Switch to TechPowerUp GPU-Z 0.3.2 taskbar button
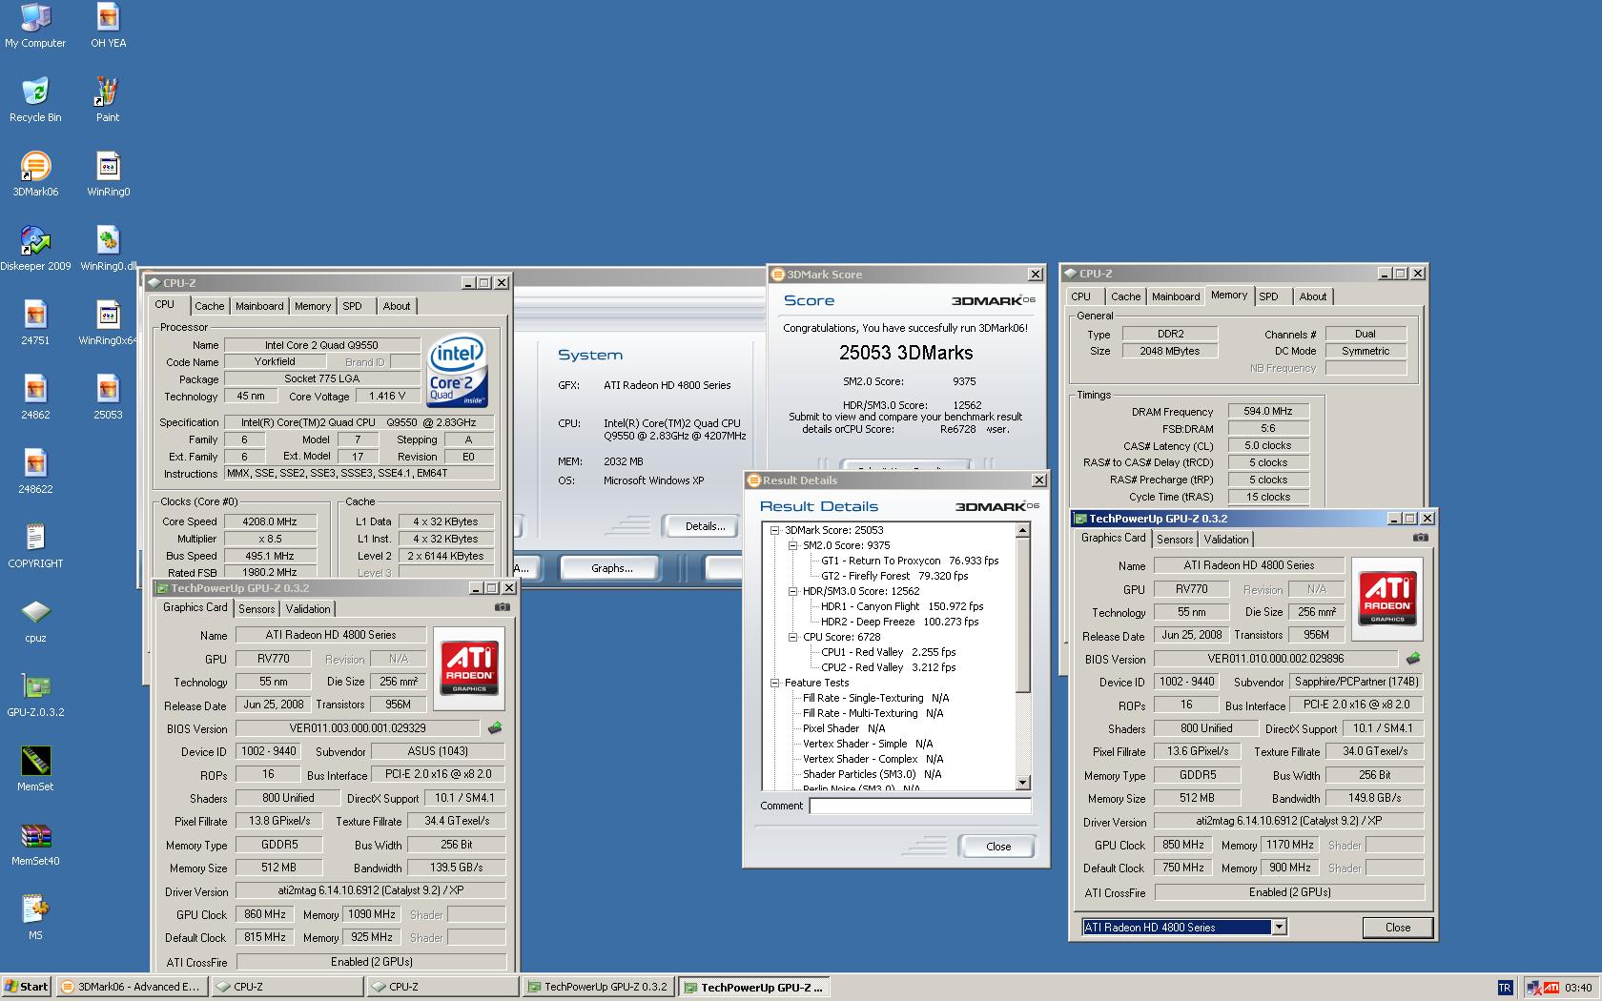Viewport: 1602px width, 1001px height. coord(599,987)
